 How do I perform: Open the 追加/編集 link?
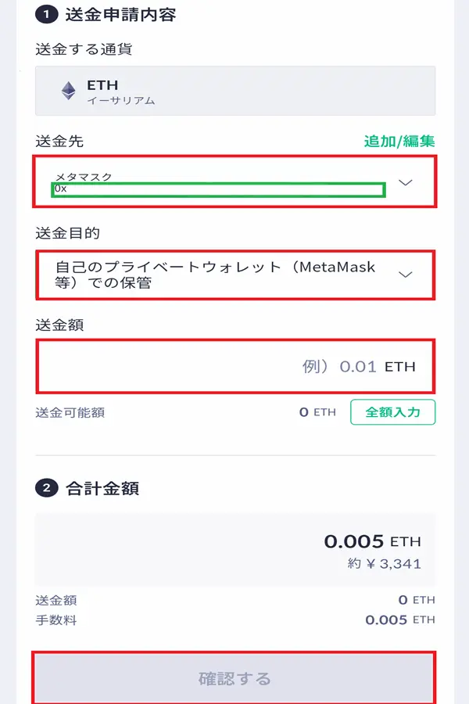399,142
